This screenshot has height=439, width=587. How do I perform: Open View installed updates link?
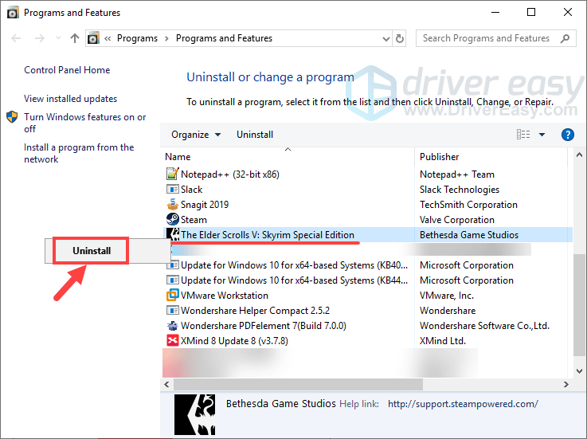70,99
